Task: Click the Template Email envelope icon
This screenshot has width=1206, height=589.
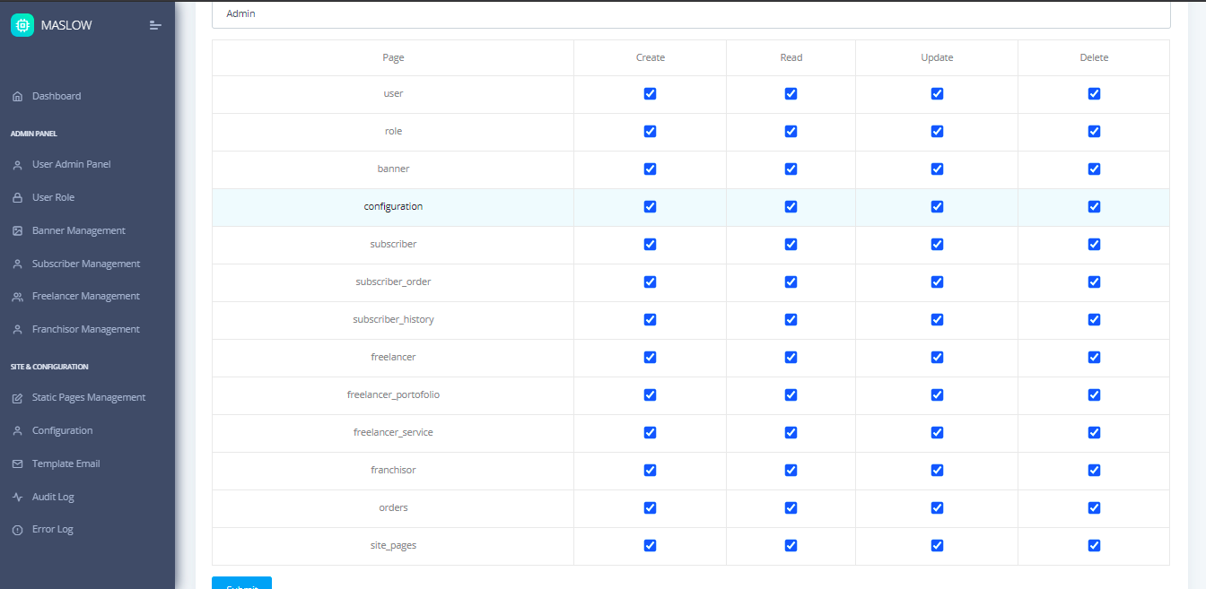Action: (17, 464)
